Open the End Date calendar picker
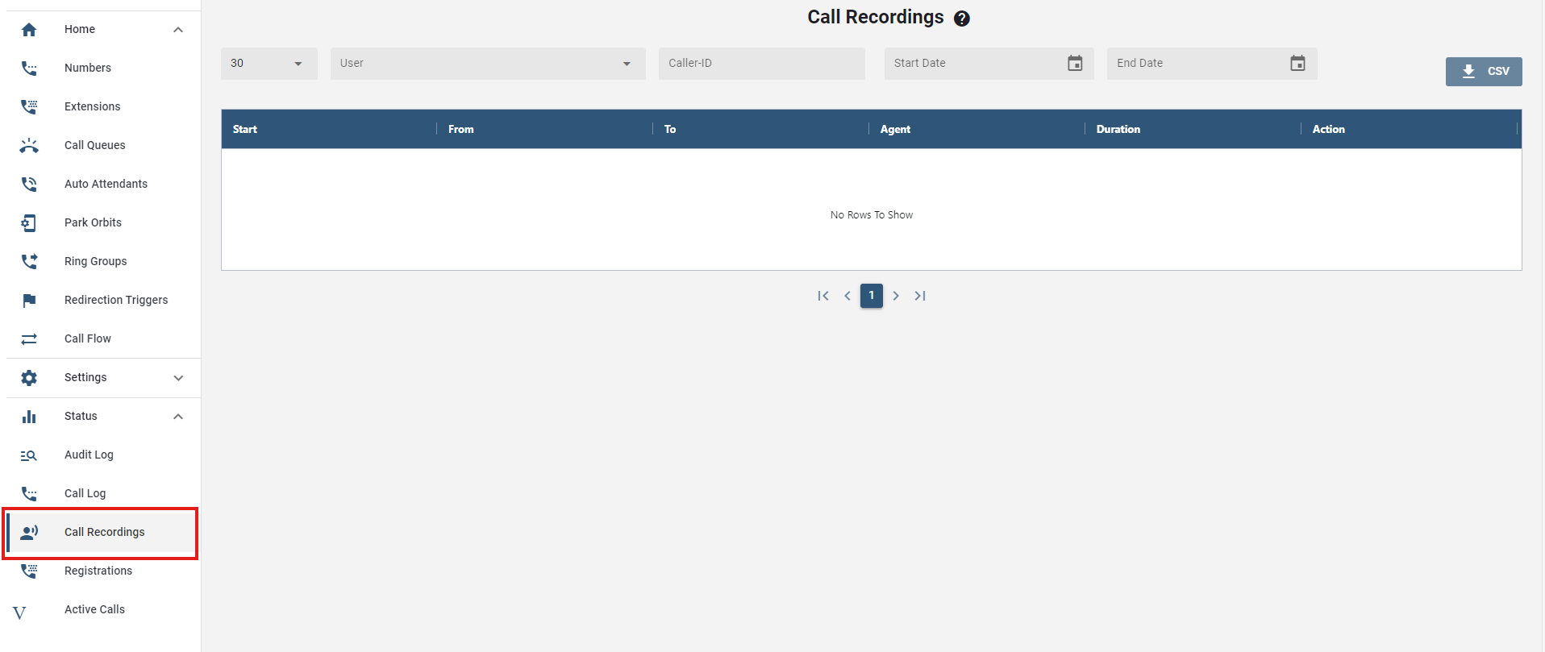The image size is (1545, 652). tap(1297, 64)
